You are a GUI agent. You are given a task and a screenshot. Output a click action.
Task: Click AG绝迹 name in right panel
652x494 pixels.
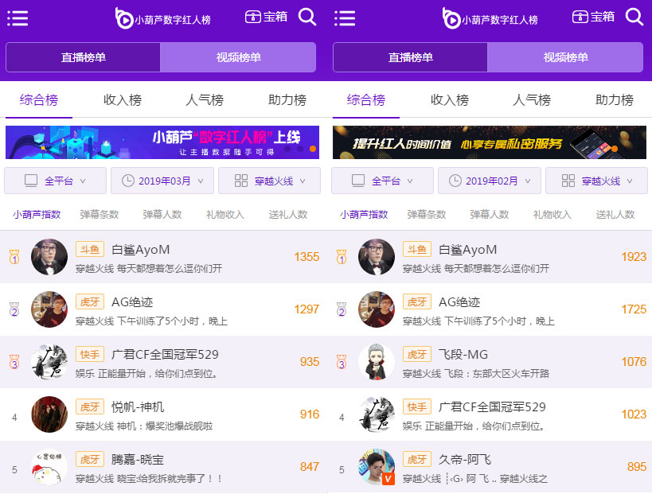pyautogui.click(x=459, y=302)
